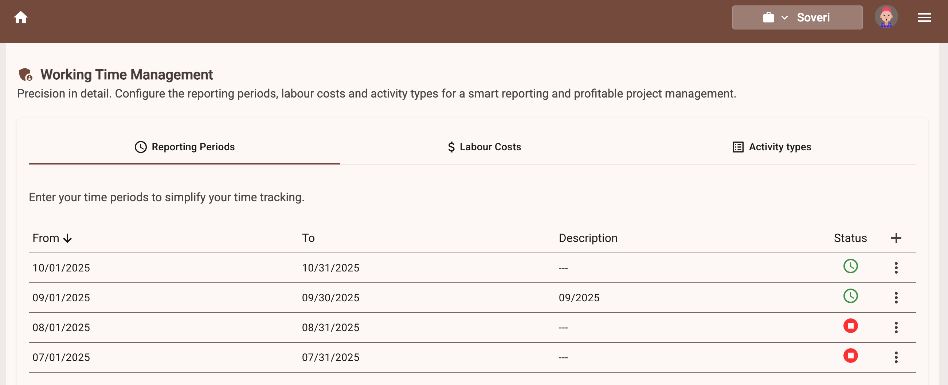
Task: Click red stop status for 07/01/2025 period
Action: pyautogui.click(x=850, y=356)
